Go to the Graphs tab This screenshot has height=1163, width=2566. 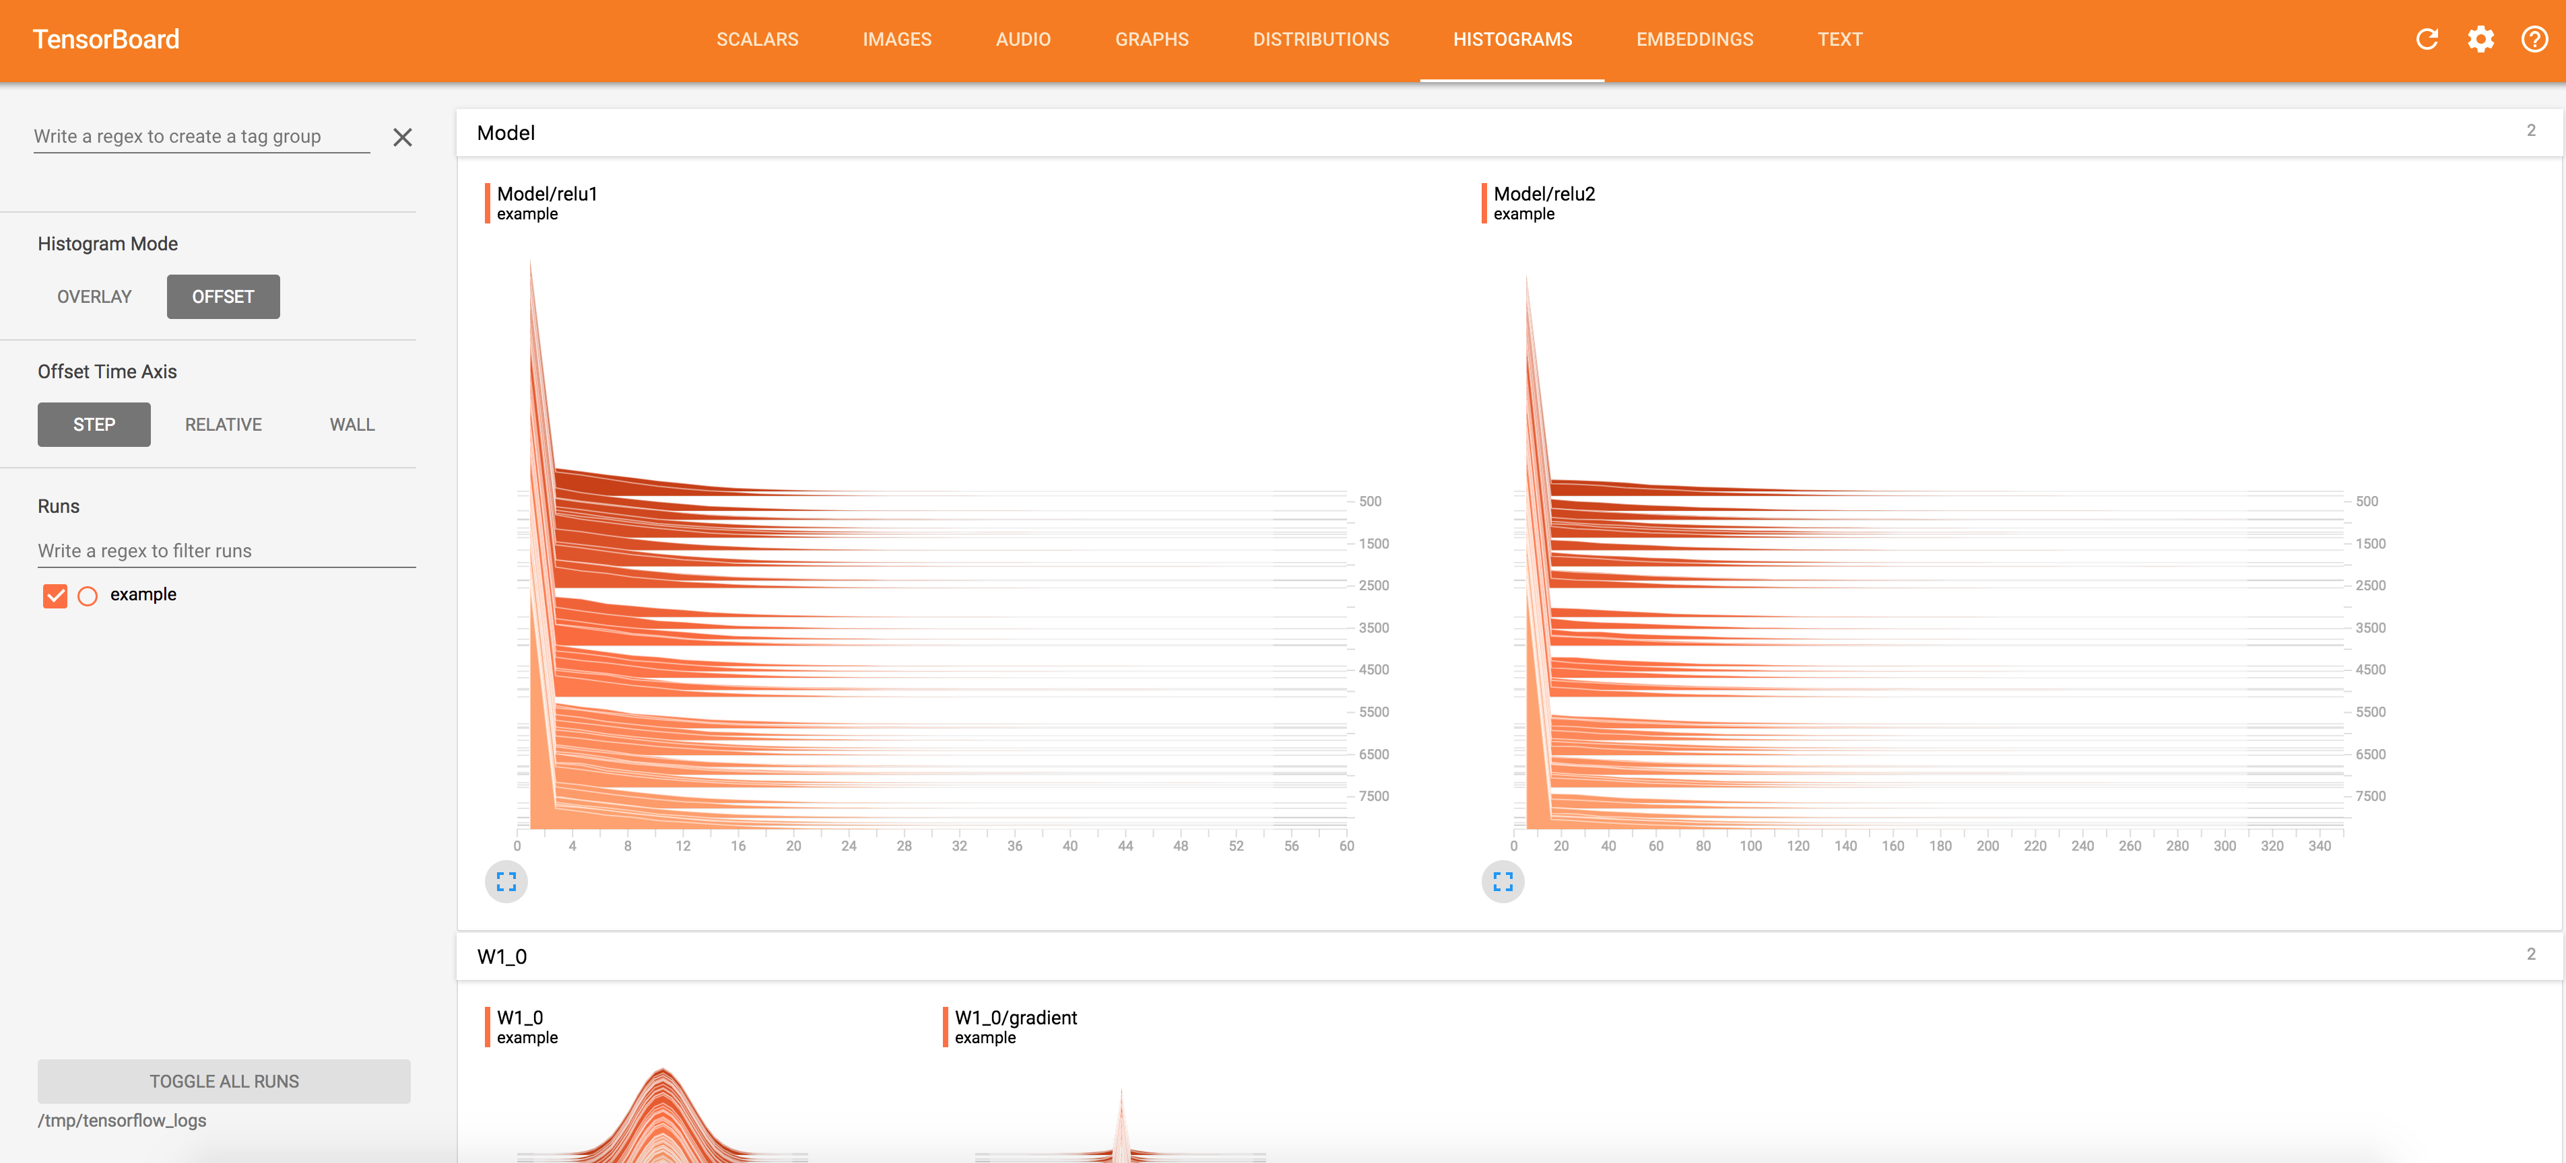(x=1152, y=39)
